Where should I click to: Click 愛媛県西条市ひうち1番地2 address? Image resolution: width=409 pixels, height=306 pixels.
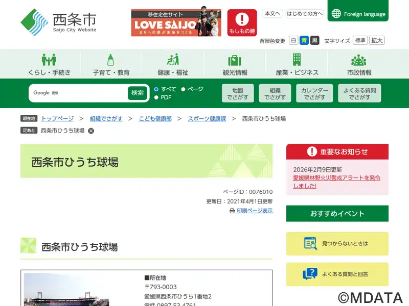(178, 296)
